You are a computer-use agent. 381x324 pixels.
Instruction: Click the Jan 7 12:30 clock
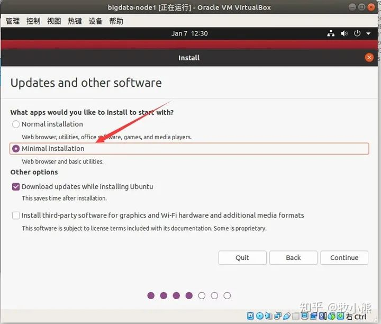tap(189, 33)
